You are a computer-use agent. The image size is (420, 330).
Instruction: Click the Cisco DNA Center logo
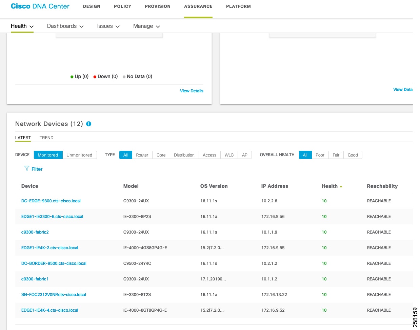pos(40,6)
